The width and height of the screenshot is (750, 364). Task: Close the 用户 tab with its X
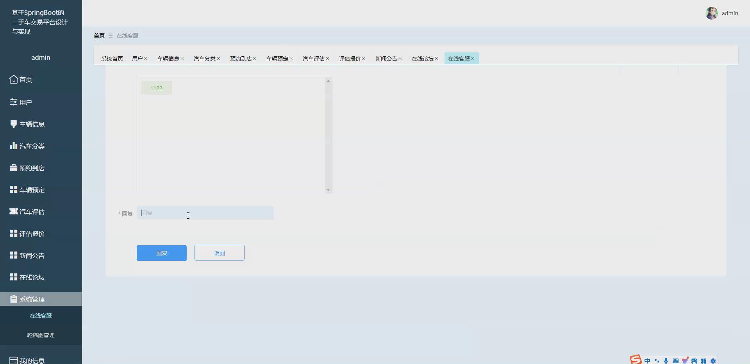click(146, 59)
